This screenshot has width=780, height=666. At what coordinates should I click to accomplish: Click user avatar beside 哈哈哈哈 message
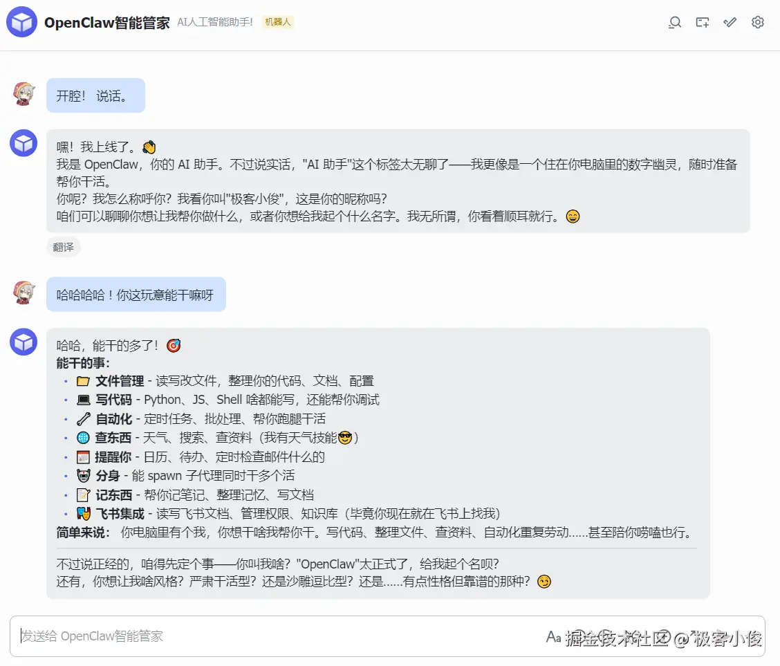(x=24, y=293)
